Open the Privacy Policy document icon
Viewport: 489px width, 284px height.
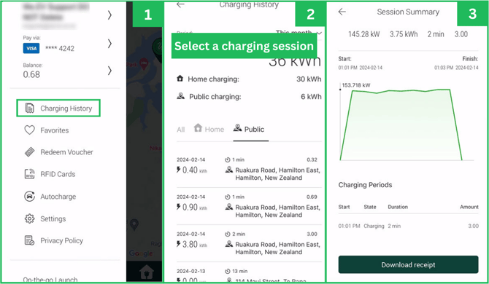[30, 240]
